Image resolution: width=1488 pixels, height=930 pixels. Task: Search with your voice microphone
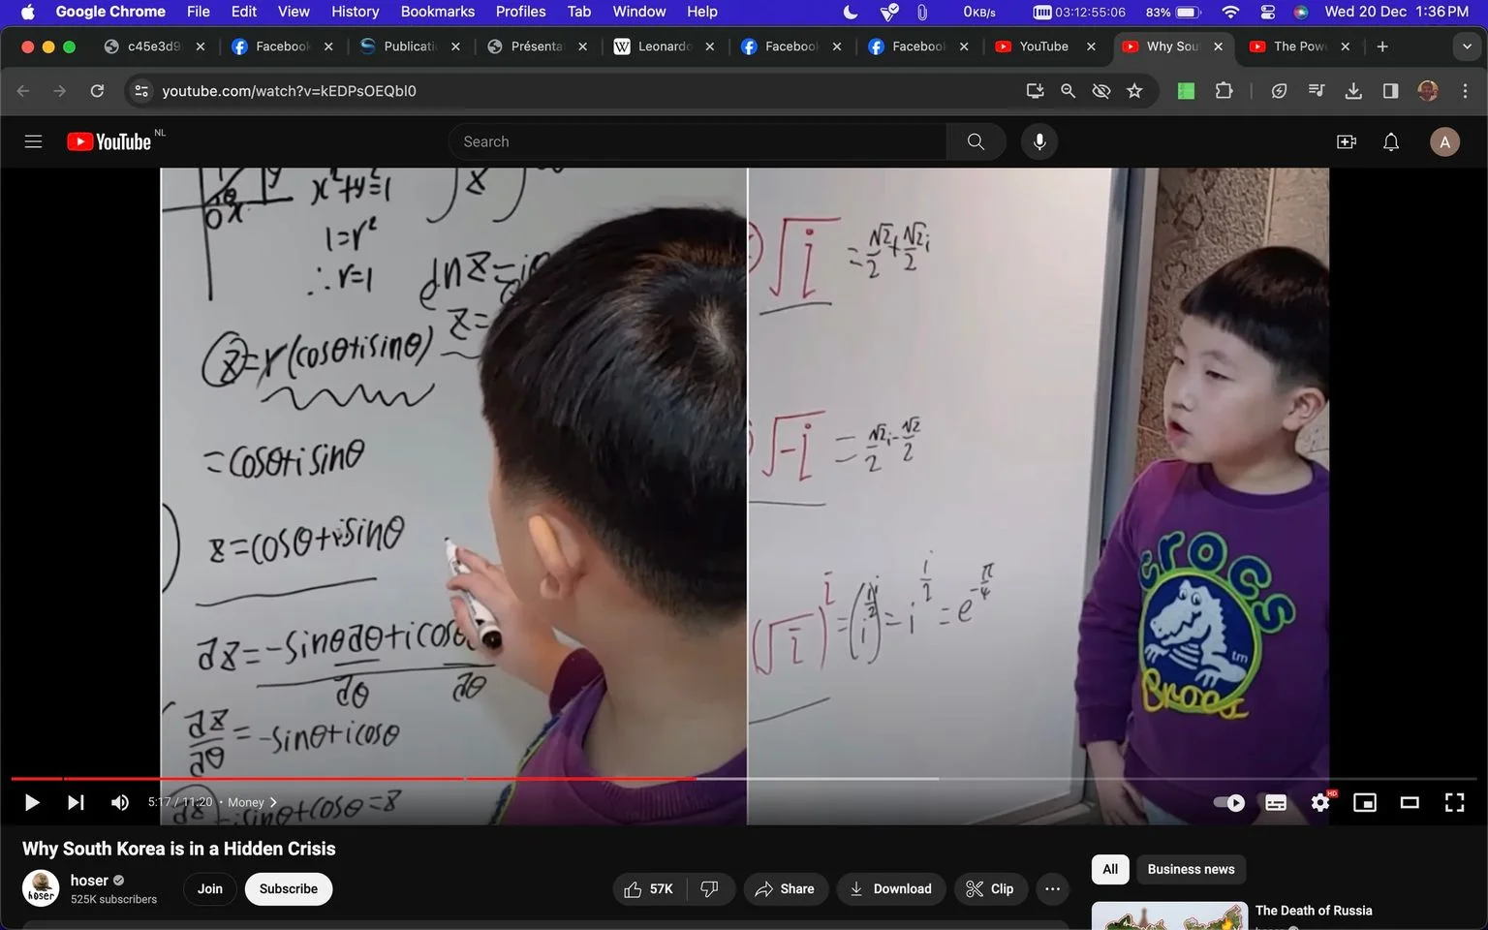[1039, 141]
